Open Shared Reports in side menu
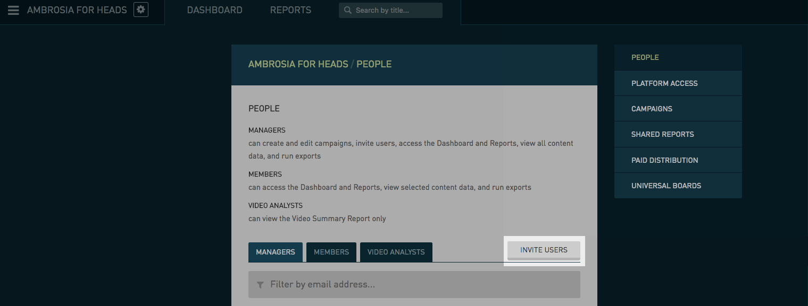808x306 pixels. tap(678, 134)
